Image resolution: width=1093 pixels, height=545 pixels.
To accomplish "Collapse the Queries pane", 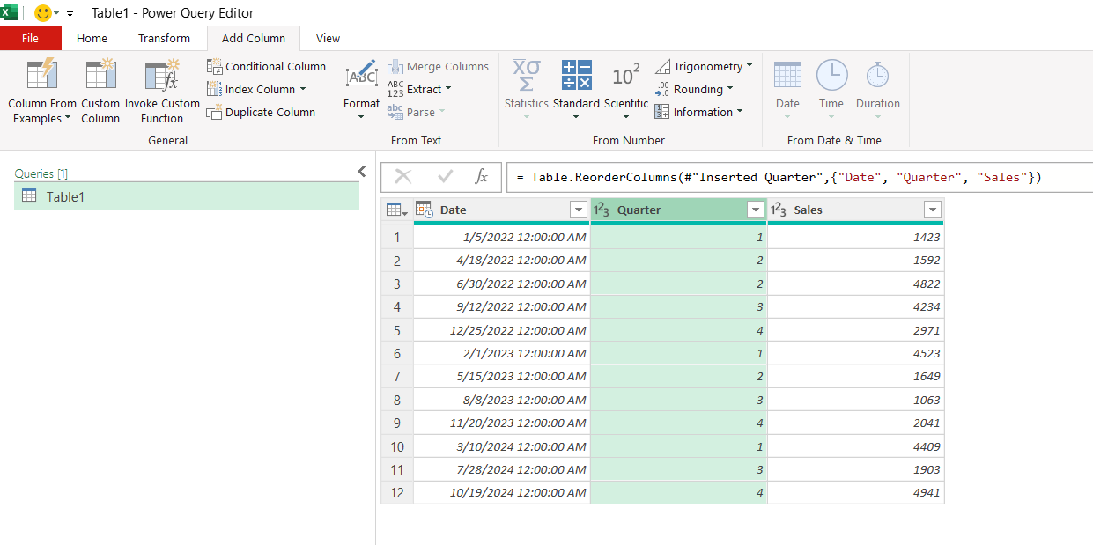I will pyautogui.click(x=361, y=172).
